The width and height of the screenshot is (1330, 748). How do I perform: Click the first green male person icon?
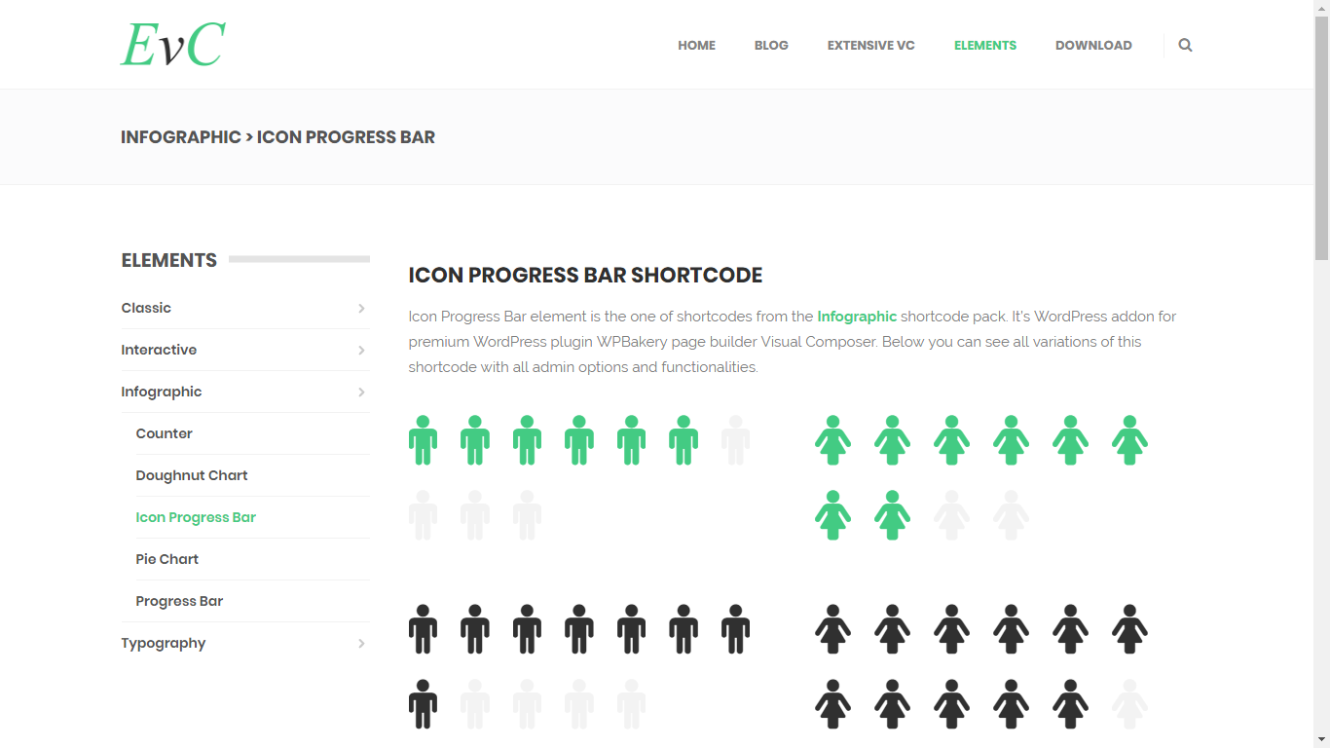tap(424, 440)
